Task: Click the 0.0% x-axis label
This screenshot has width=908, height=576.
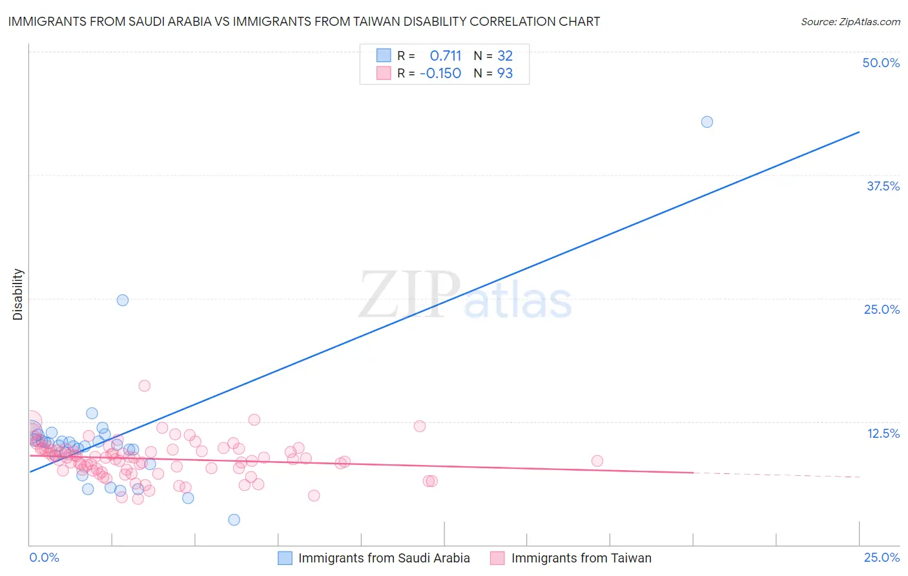Action: pos(45,557)
